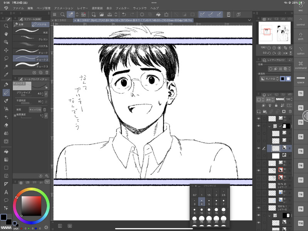Click new raster layer icon in Layer panel
The height and width of the screenshot is (231, 308).
[x=259, y=111]
